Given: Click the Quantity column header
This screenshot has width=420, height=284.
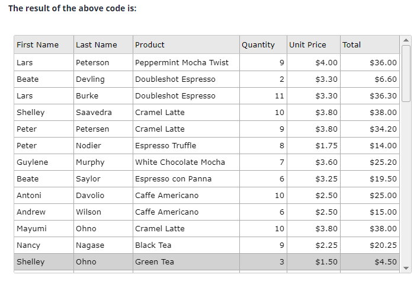Looking at the screenshot, I should tap(258, 45).
